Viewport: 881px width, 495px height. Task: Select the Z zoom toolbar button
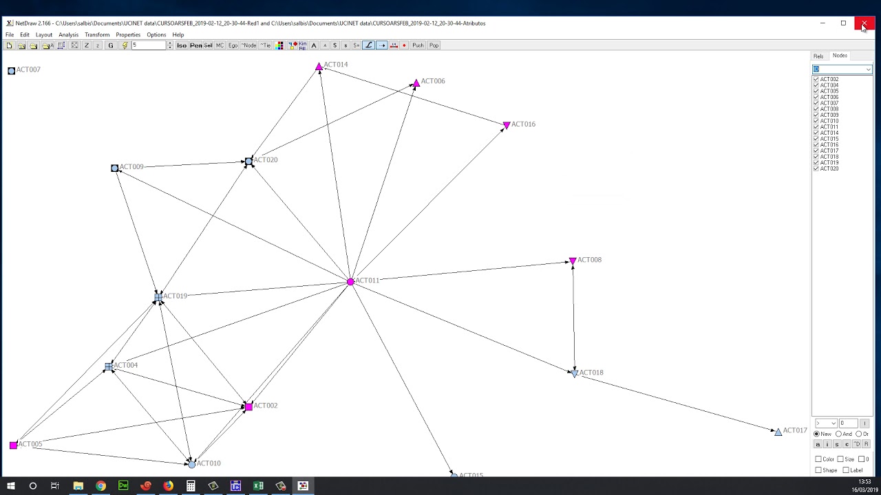tap(87, 45)
